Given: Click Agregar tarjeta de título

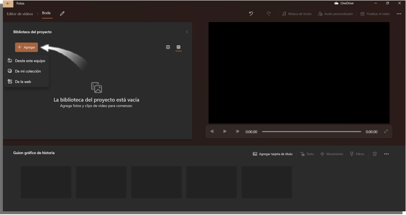Looking at the screenshot, I should [273, 154].
